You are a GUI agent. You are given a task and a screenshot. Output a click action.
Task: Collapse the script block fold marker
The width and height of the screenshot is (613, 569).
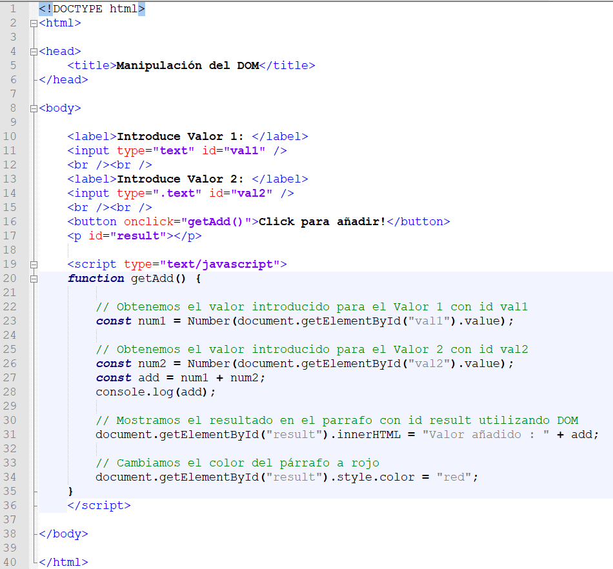pyautogui.click(x=34, y=265)
